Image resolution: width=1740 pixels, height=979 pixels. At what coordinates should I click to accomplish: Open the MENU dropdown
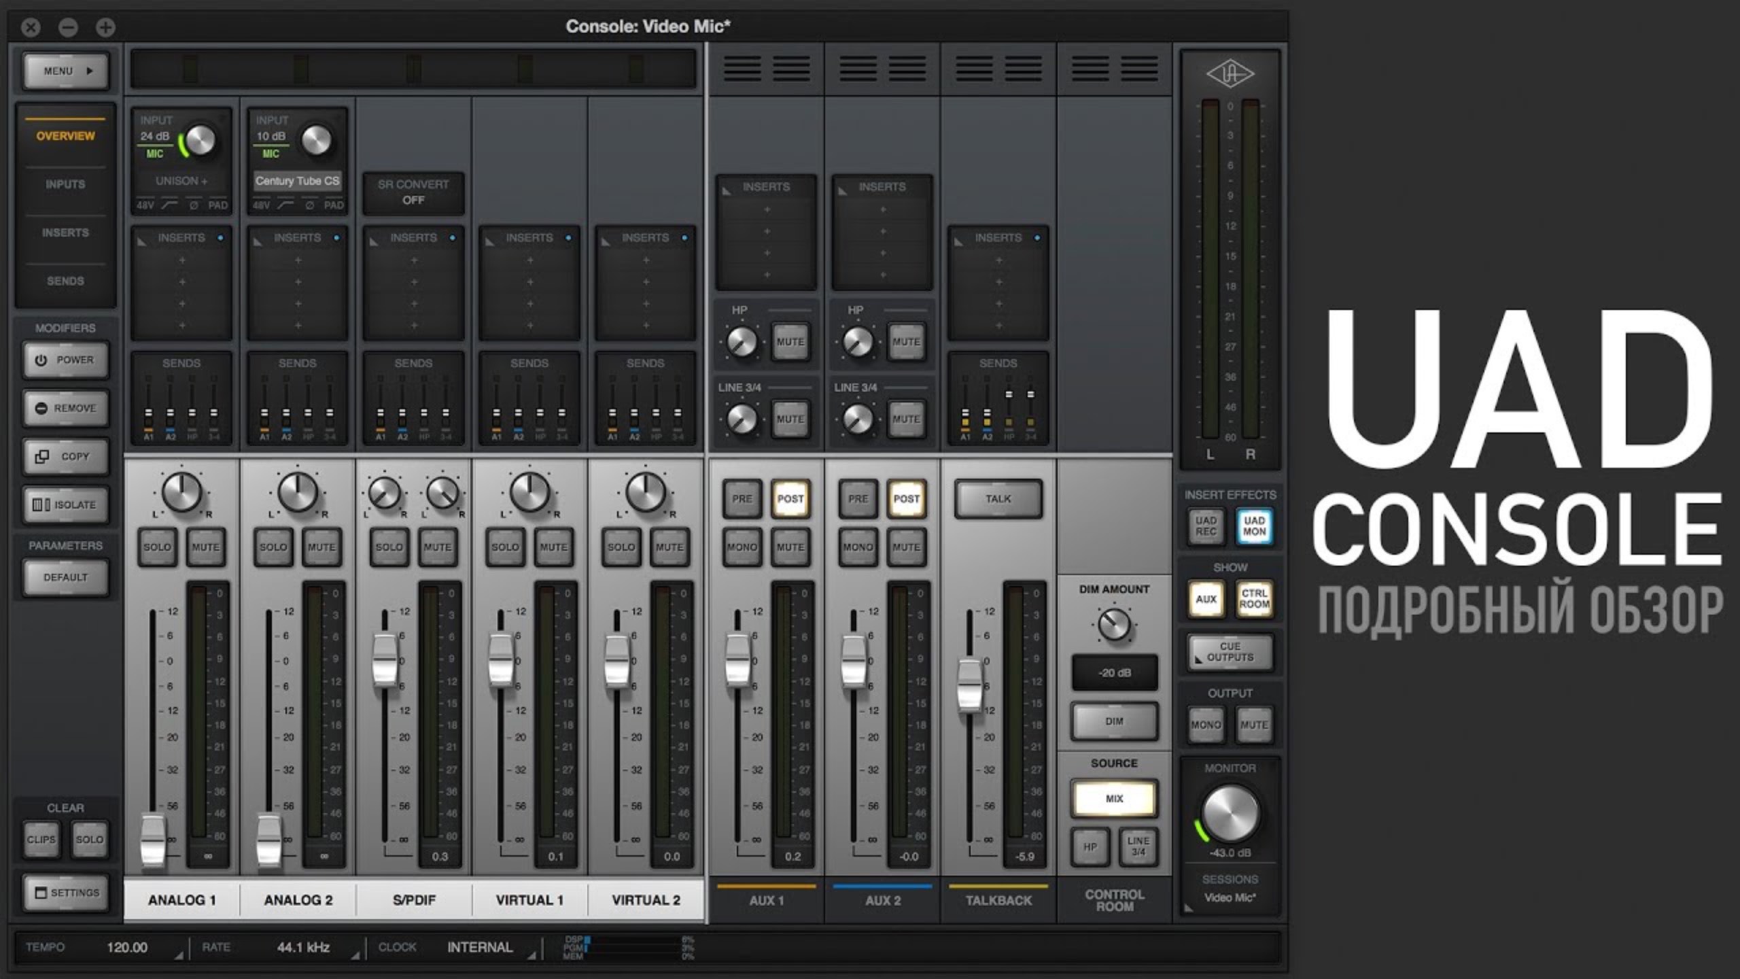click(65, 71)
